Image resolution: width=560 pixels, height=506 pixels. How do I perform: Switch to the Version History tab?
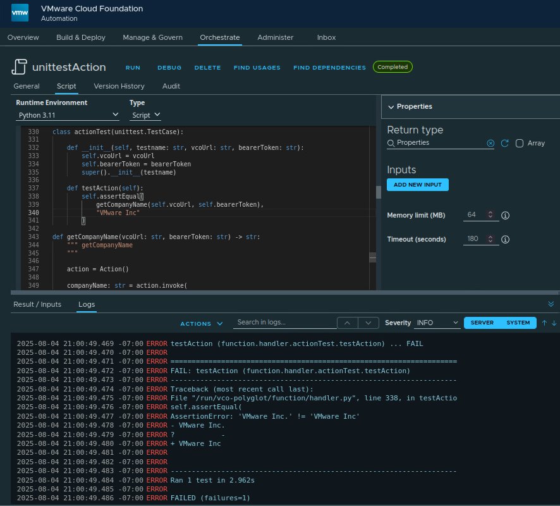(119, 86)
